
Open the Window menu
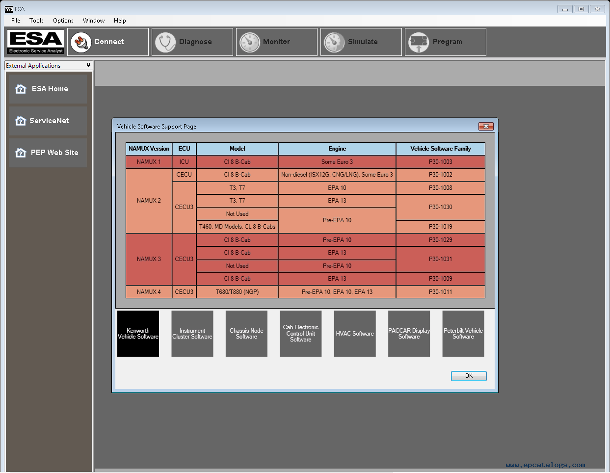click(93, 21)
